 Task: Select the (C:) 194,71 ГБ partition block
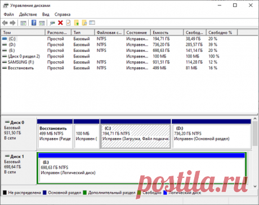pos(136,134)
